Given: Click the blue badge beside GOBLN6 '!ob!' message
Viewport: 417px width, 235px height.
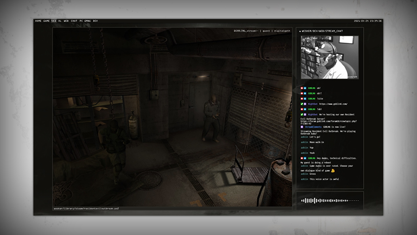Looking at the screenshot, I should (305, 109).
